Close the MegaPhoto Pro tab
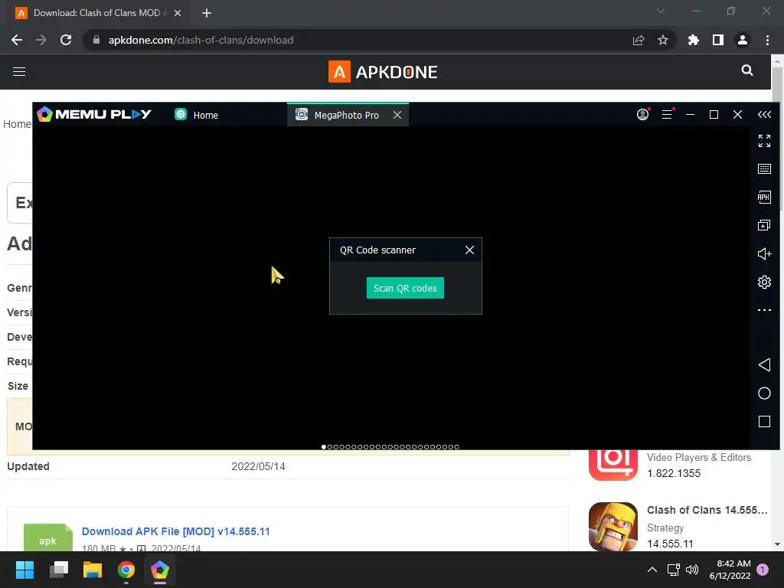 coord(397,115)
